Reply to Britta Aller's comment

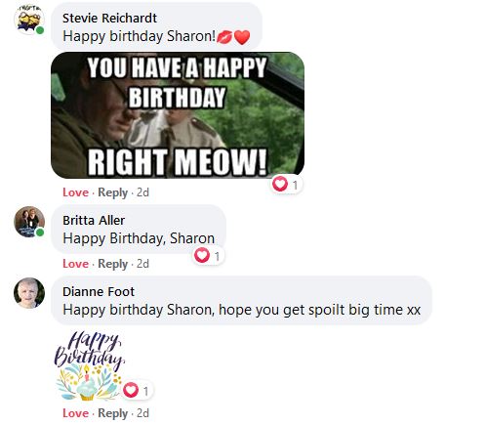[112, 264]
